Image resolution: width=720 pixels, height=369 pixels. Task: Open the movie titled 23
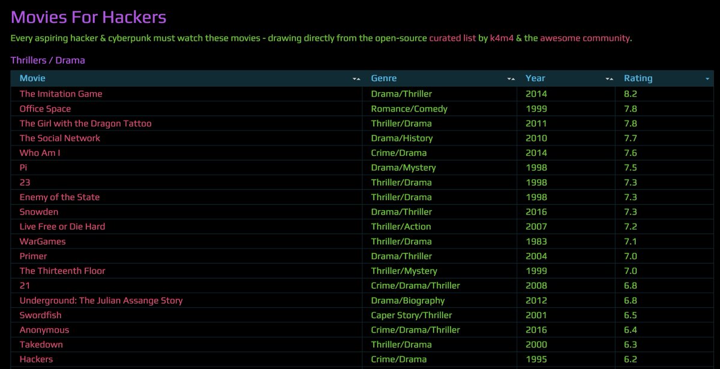tap(25, 183)
